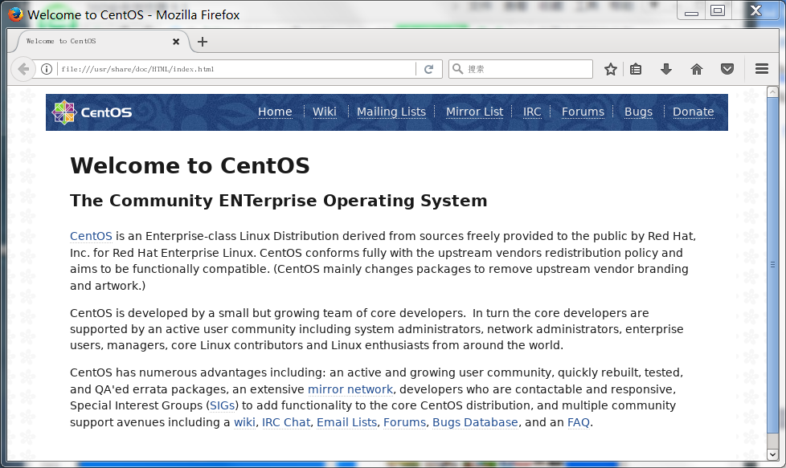Click the scrollbar down arrow
The height and width of the screenshot is (468, 786).
pos(772,454)
